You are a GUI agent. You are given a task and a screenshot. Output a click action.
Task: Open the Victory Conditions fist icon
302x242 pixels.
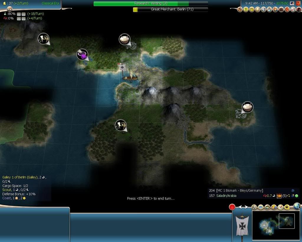click(x=287, y=9)
